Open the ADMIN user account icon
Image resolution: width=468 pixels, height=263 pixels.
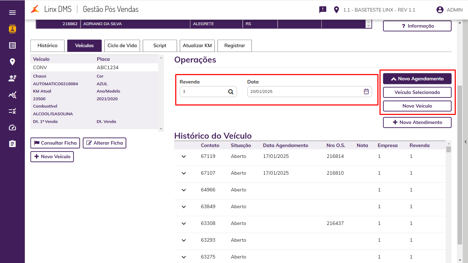coord(440,10)
